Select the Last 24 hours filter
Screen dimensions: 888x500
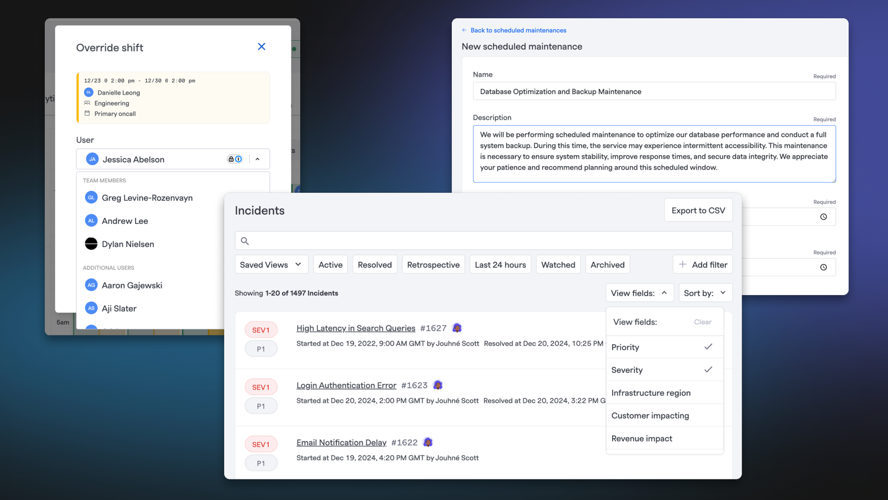(500, 264)
